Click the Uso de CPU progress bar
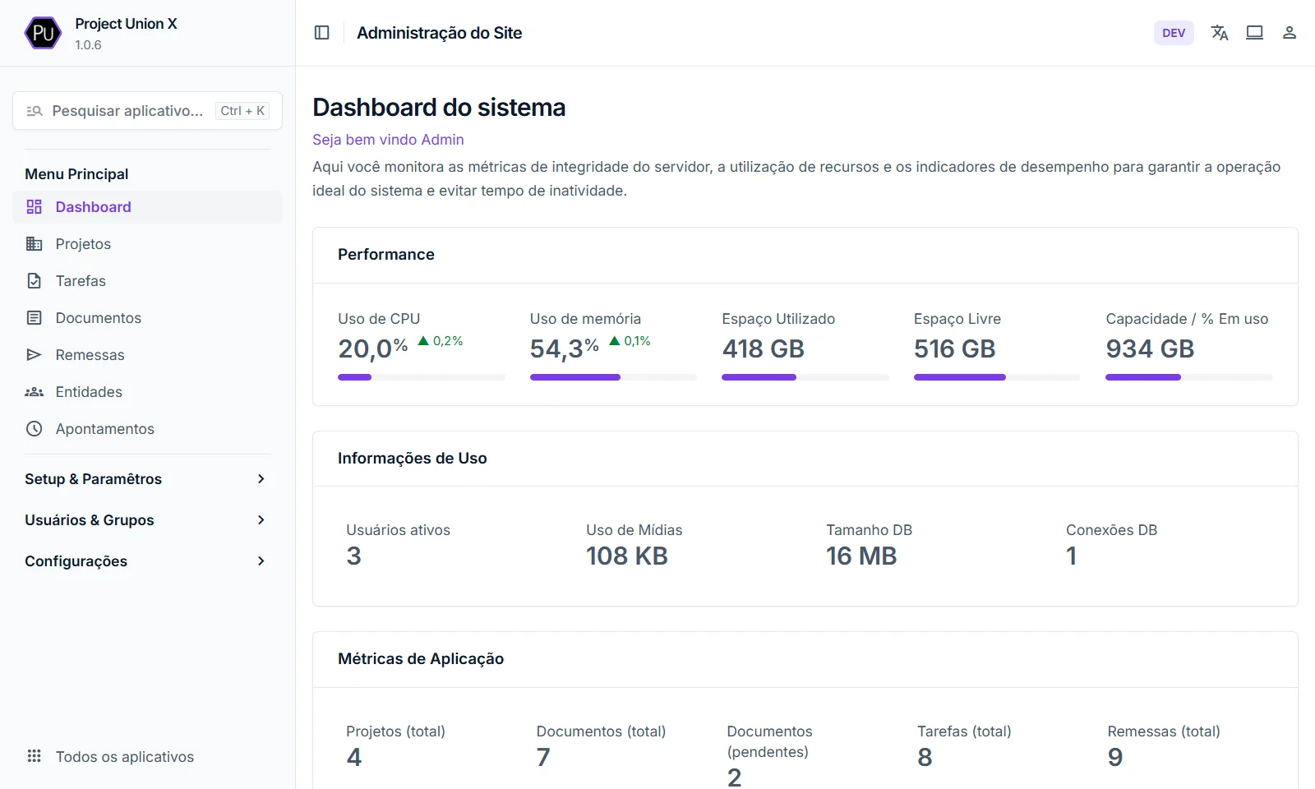1315x789 pixels. coord(421,377)
